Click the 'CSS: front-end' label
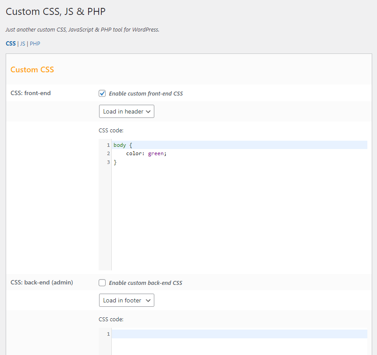This screenshot has height=355, width=377. 31,93
